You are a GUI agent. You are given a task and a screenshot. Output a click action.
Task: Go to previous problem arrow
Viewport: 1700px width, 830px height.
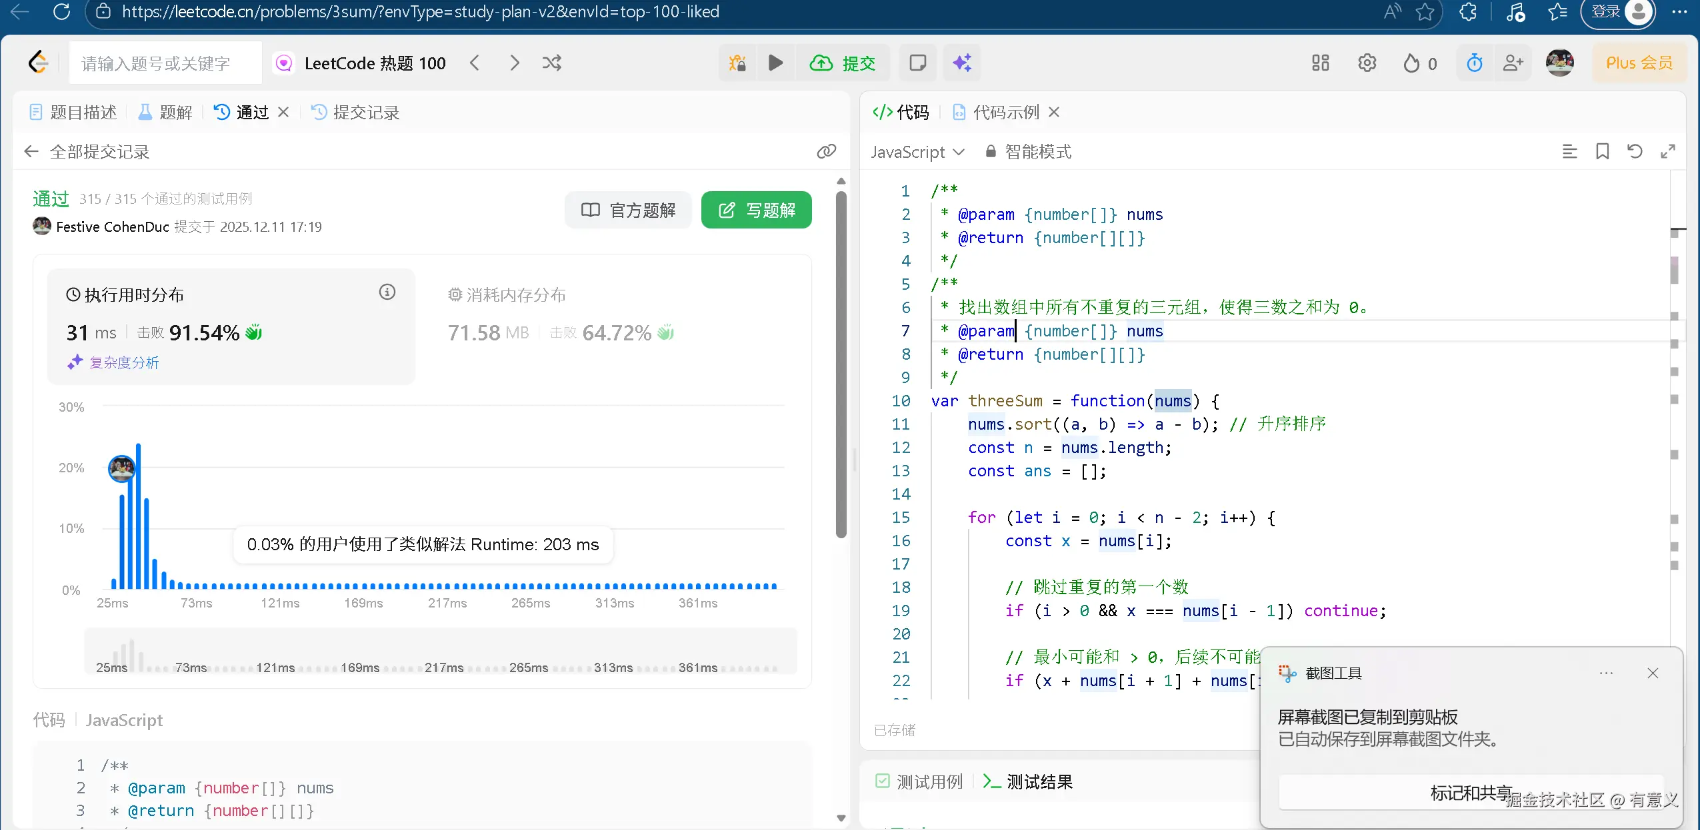click(475, 63)
